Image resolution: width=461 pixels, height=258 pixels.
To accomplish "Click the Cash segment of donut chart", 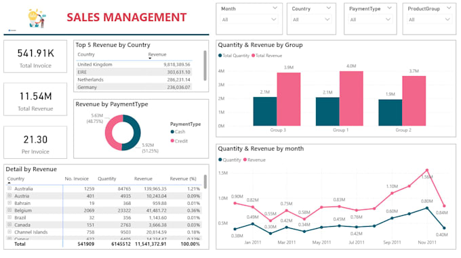I will (136, 132).
